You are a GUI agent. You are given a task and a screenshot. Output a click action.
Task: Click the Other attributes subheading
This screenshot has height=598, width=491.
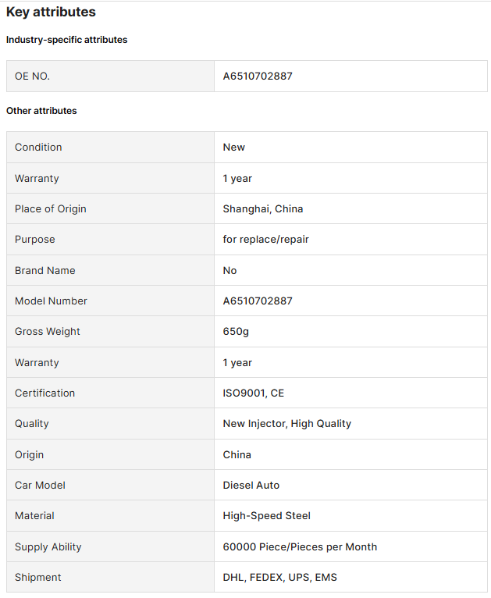click(41, 111)
